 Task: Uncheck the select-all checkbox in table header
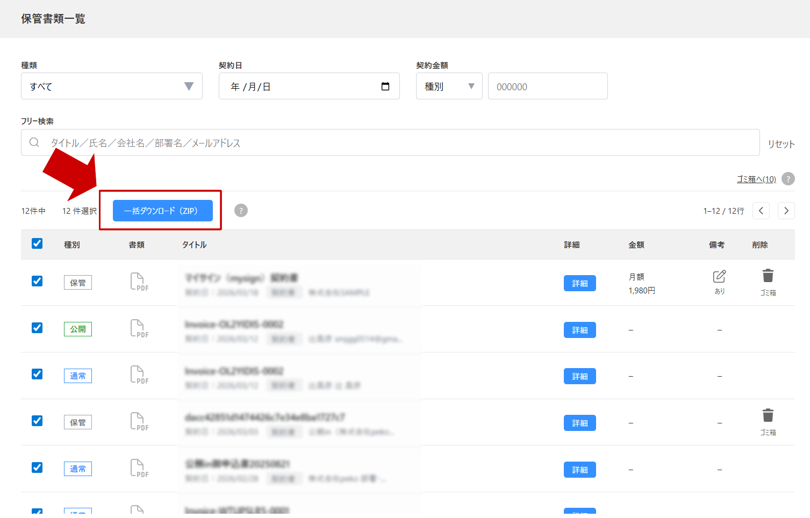point(37,243)
